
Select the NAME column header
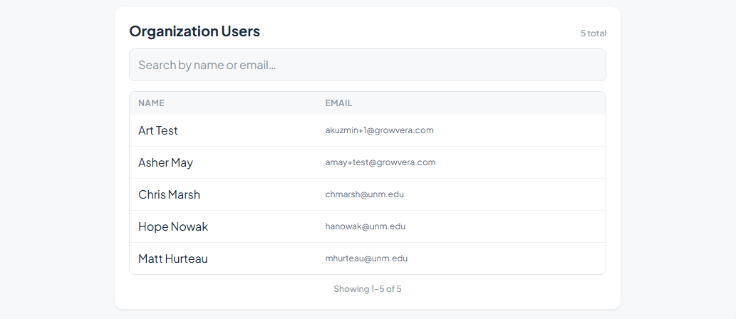coord(151,103)
